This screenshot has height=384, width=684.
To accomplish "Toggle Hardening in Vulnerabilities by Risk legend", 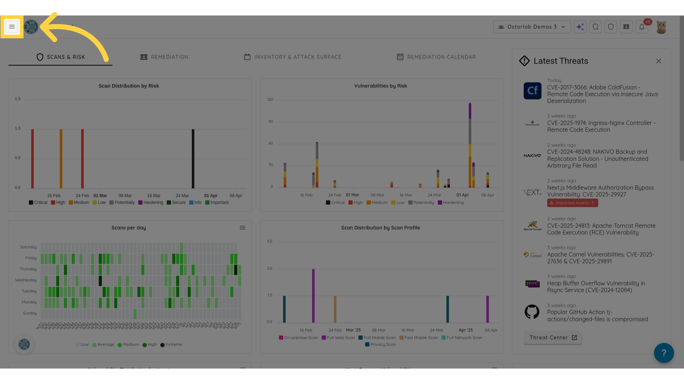I will coord(451,203).
